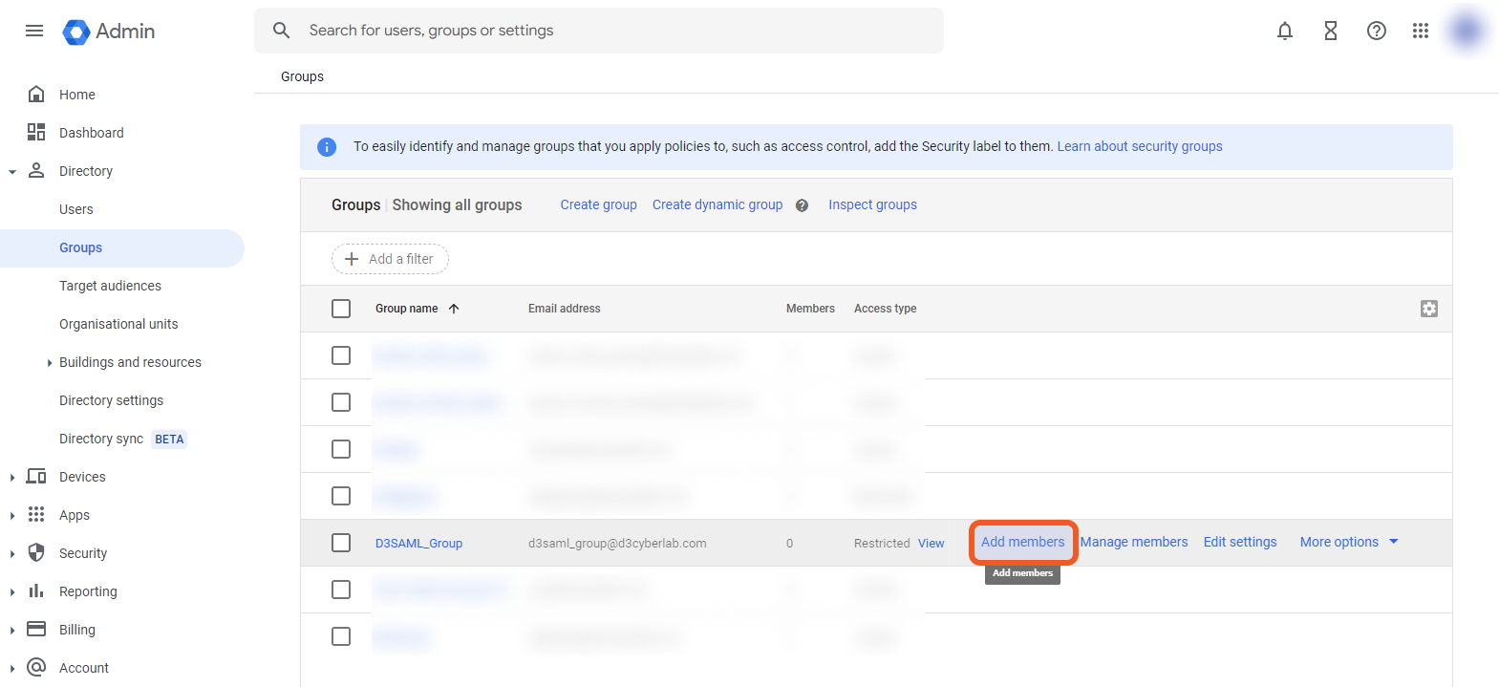The image size is (1499, 687).
Task: Tick the select-all groups checkbox
Action: click(x=341, y=309)
